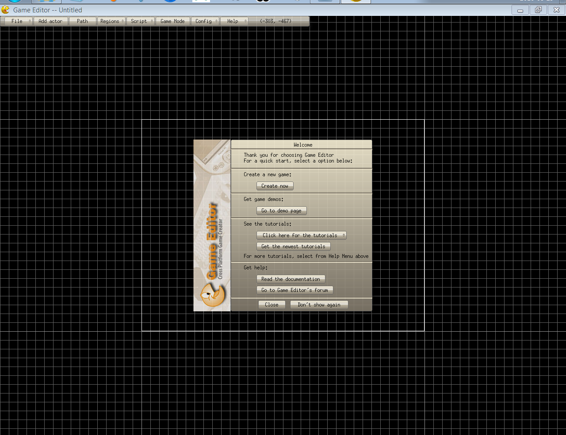Click 'For a quick start' text line

(298, 161)
